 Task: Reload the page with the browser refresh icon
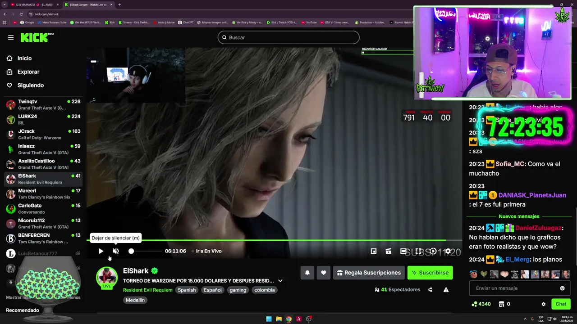coord(21,14)
